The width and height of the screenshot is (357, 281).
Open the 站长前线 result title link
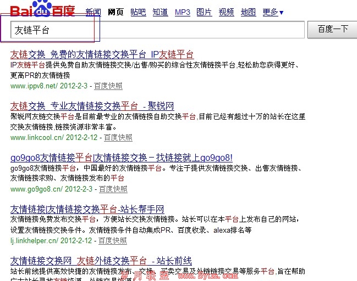click(x=101, y=260)
